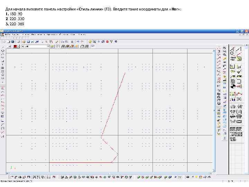Screen dimensions: 249x187
Task: Click the yellow pencil icon below the zoom magnifiers
Action: (x=224, y=59)
